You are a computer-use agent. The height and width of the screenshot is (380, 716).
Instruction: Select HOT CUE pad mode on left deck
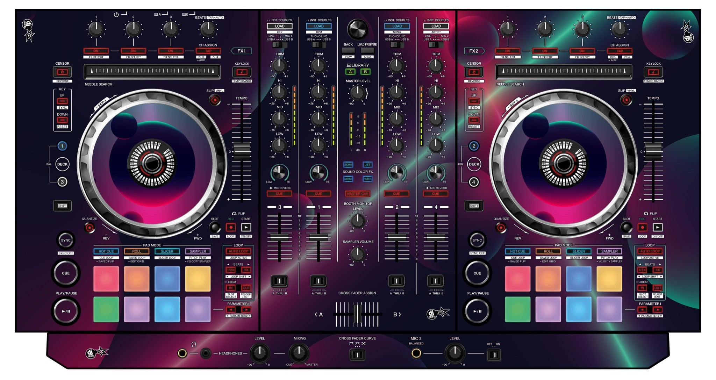(106, 251)
